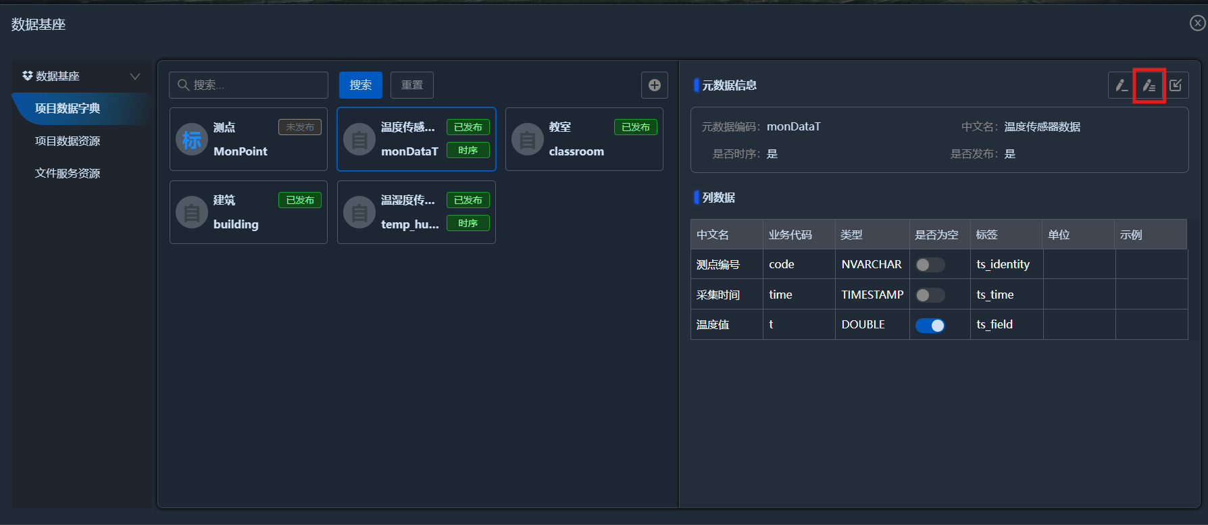
Task: Click the 标 avatar on MonPoint card
Action: click(x=192, y=139)
